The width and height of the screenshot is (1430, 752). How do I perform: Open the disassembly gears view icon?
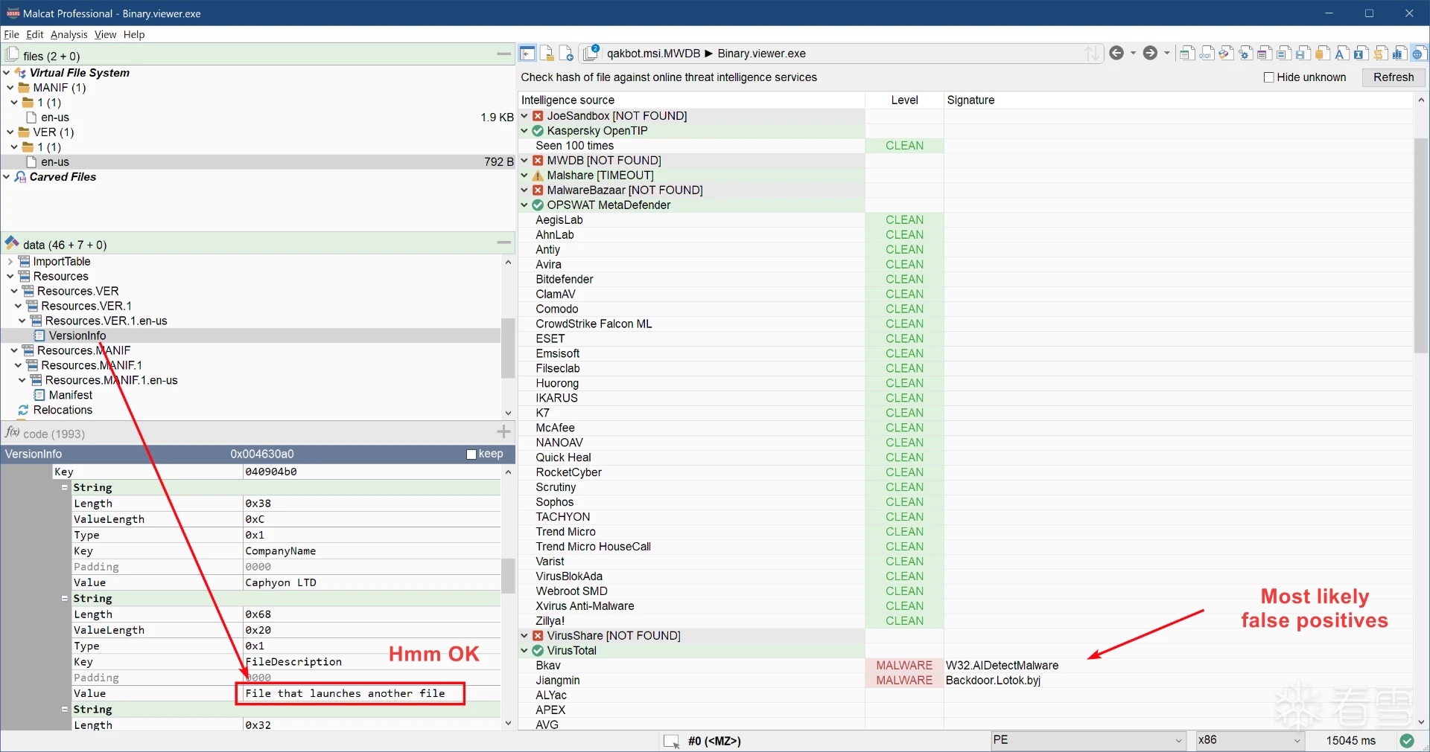pos(1245,53)
